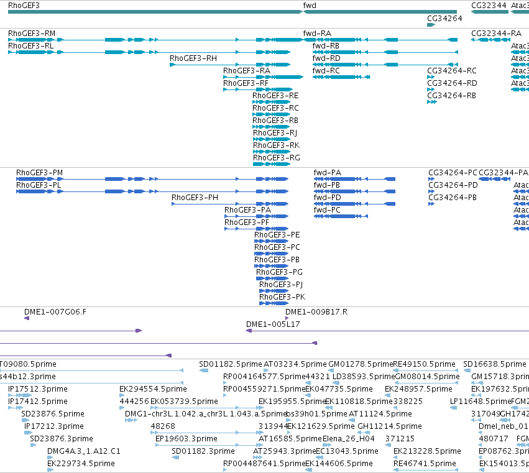Click the RhoGEF3-PG protein label
The width and height of the screenshot is (529, 473).
(x=279, y=272)
